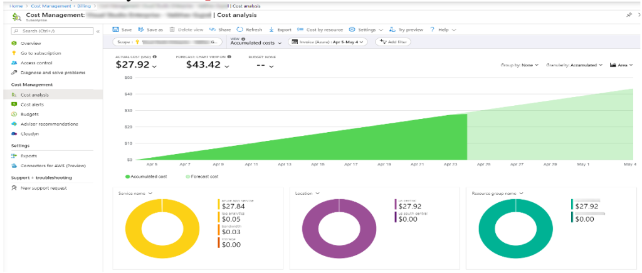Click the Add filter button
Screen dimensions: 642x273
393,42
